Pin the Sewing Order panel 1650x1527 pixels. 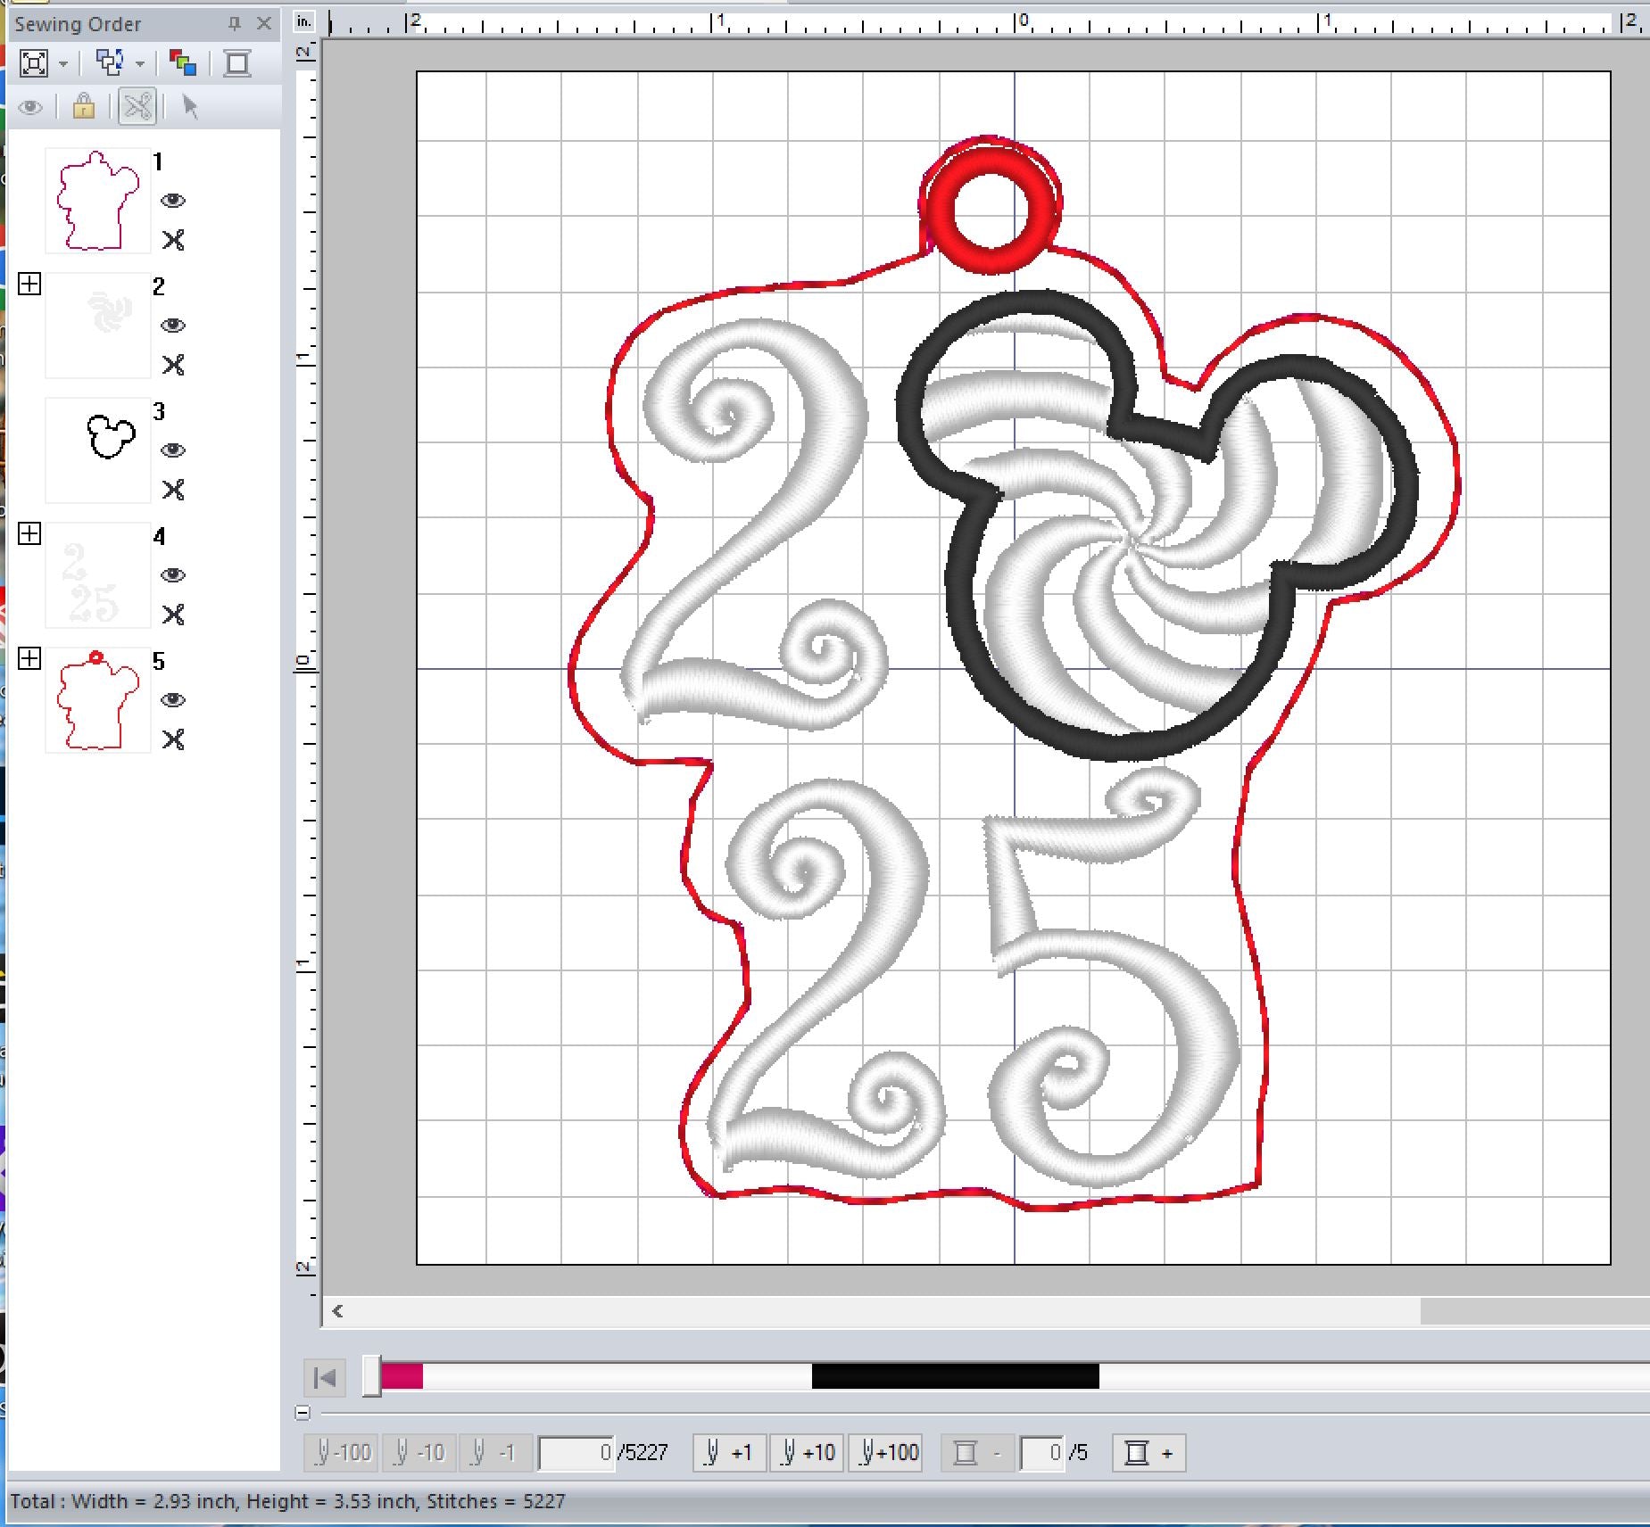[235, 24]
